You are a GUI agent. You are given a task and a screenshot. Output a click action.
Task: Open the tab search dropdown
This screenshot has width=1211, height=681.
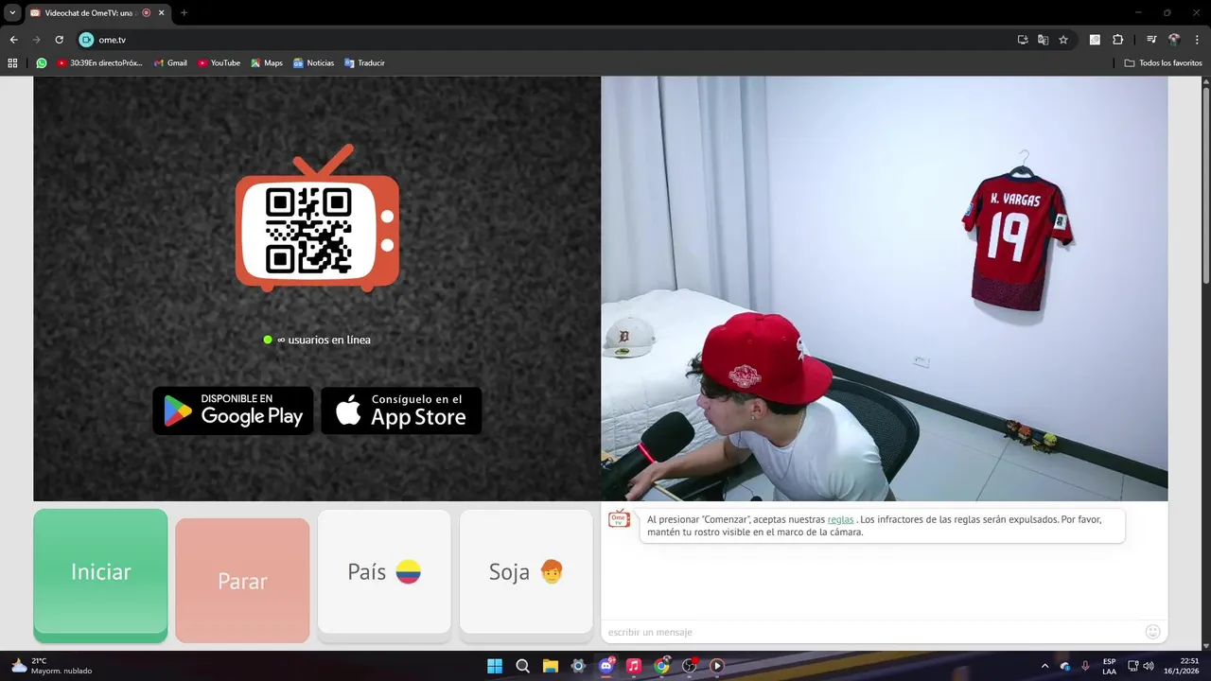click(12, 12)
